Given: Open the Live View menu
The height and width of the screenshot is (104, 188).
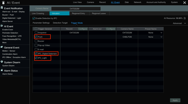Looking at the screenshot, I should (77, 2).
